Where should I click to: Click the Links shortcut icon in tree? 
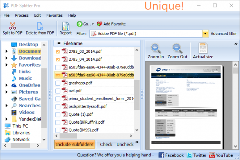click(x=14, y=72)
